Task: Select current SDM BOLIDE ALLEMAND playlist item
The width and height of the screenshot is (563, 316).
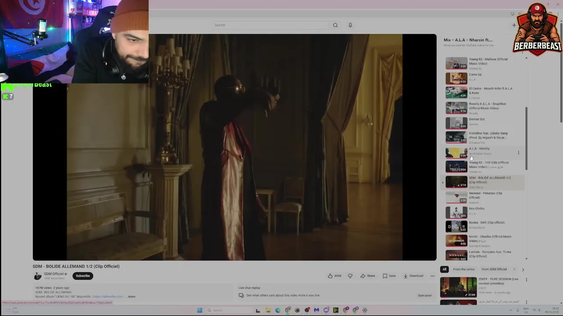Action: click(484, 182)
